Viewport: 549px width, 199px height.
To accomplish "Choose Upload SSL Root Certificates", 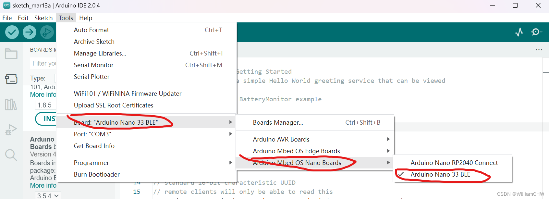I will click(x=146, y=105).
